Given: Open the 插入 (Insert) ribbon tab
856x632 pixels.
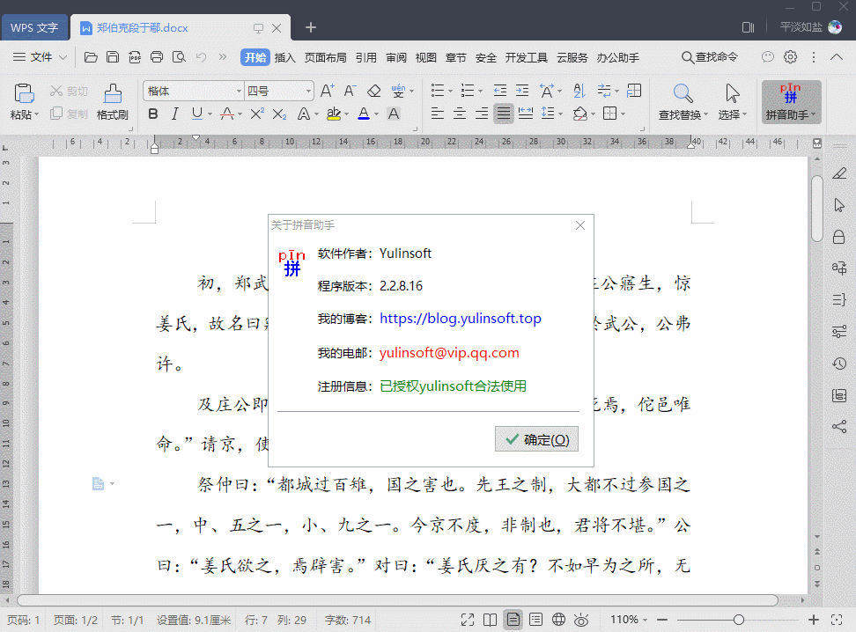Looking at the screenshot, I should pos(284,57).
